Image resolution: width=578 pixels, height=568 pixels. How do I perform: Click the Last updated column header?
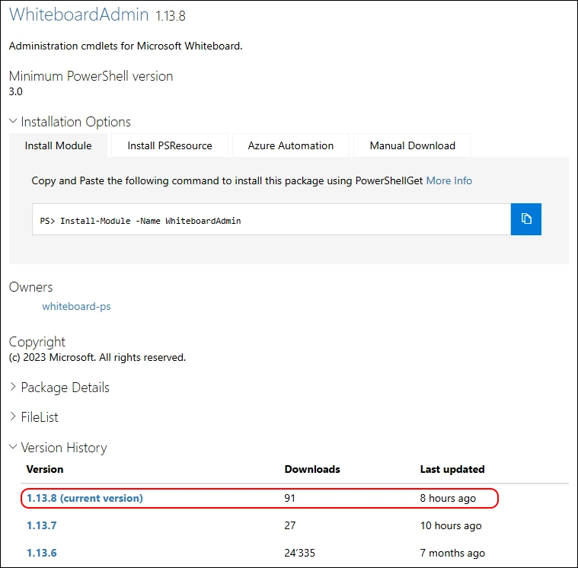coord(452,469)
